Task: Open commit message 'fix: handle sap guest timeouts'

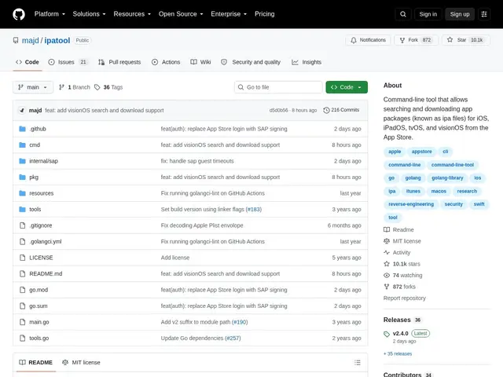Action: [197, 161]
